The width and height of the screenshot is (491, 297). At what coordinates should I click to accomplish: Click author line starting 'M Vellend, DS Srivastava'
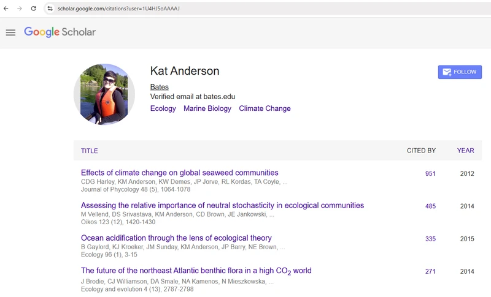[x=177, y=214]
